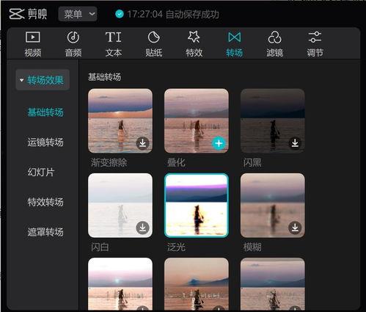Download the 模糊 transition
This screenshot has width=366, height=312.
click(295, 228)
